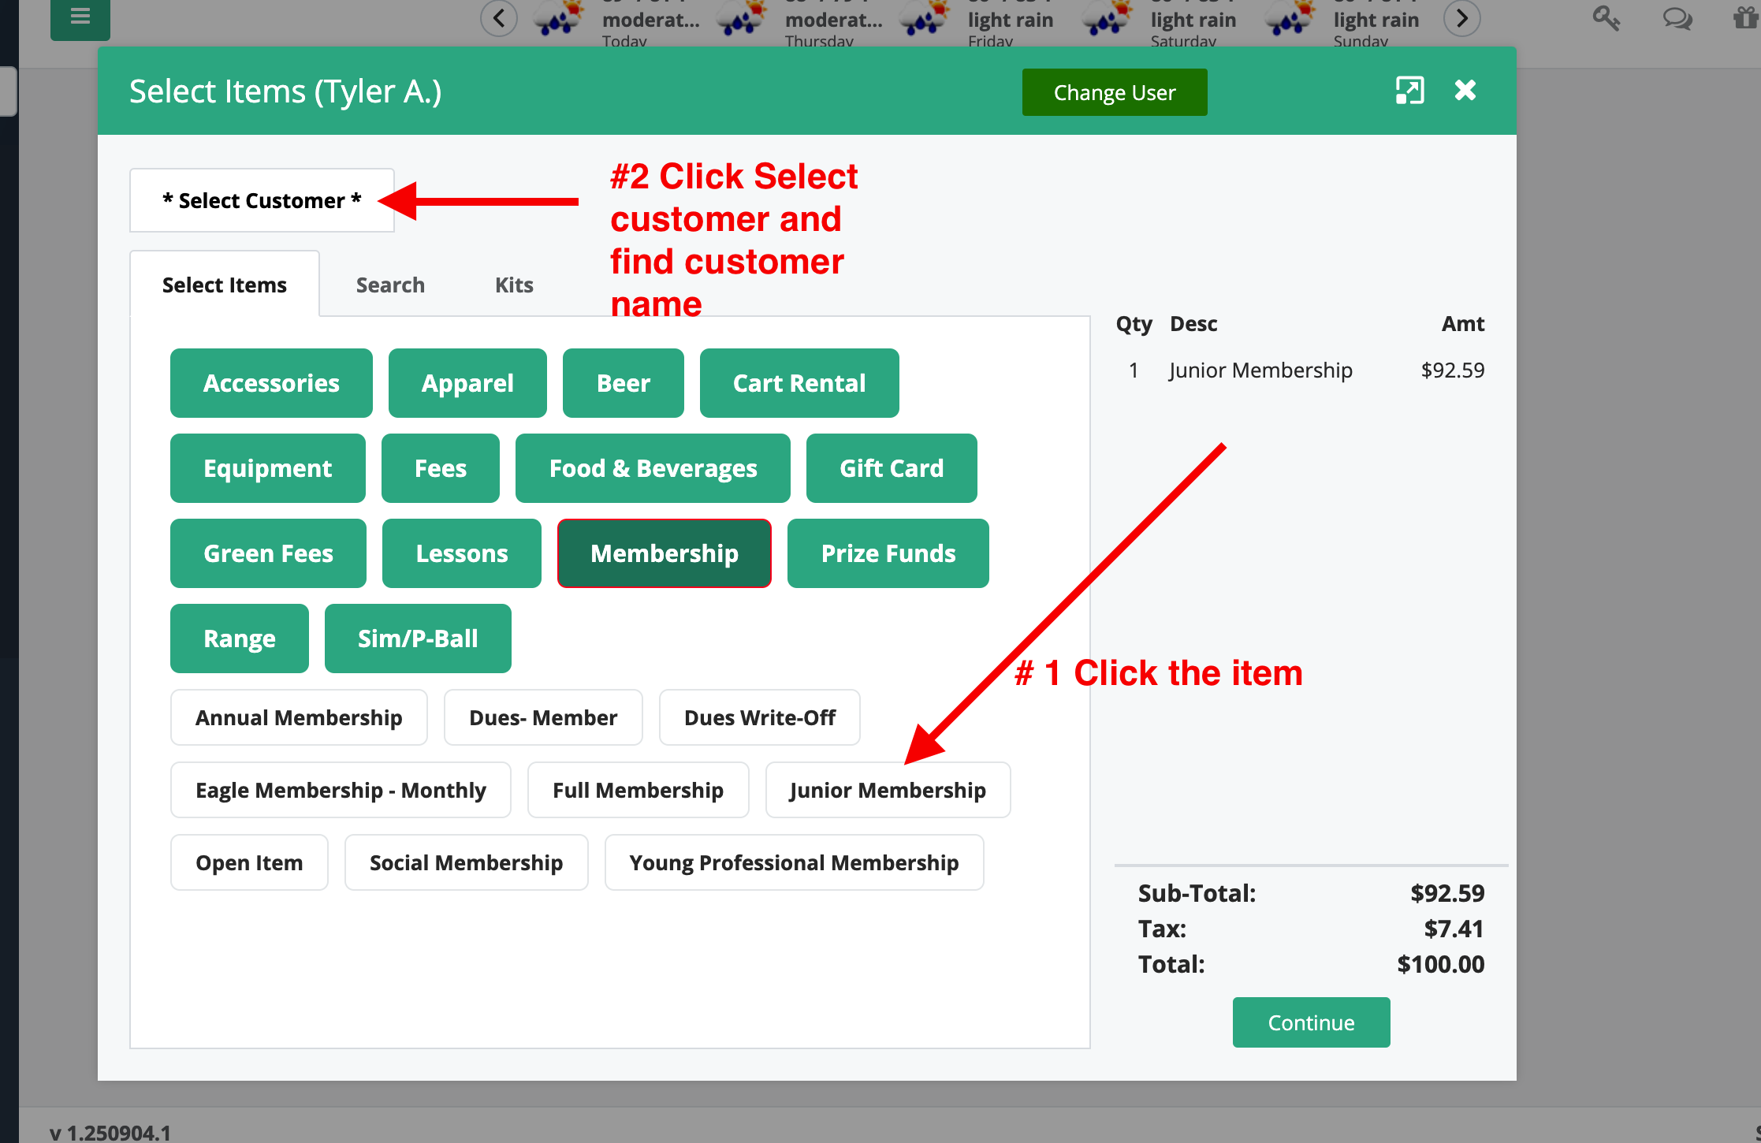Click the key icon in top bar

(1605, 17)
